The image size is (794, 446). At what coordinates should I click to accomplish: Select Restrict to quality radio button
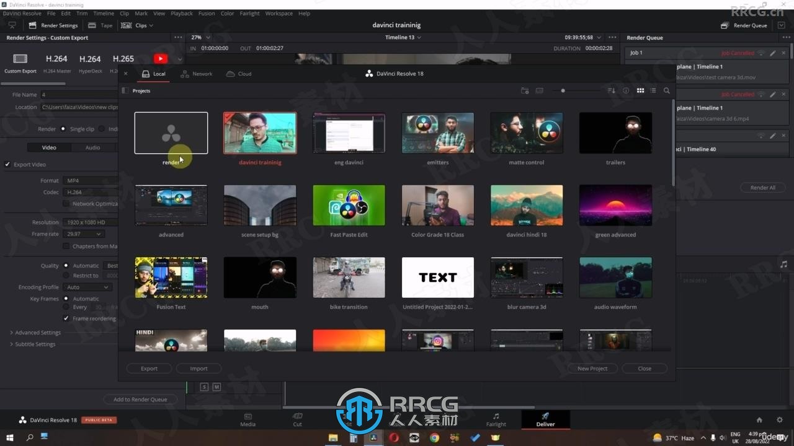coord(66,276)
